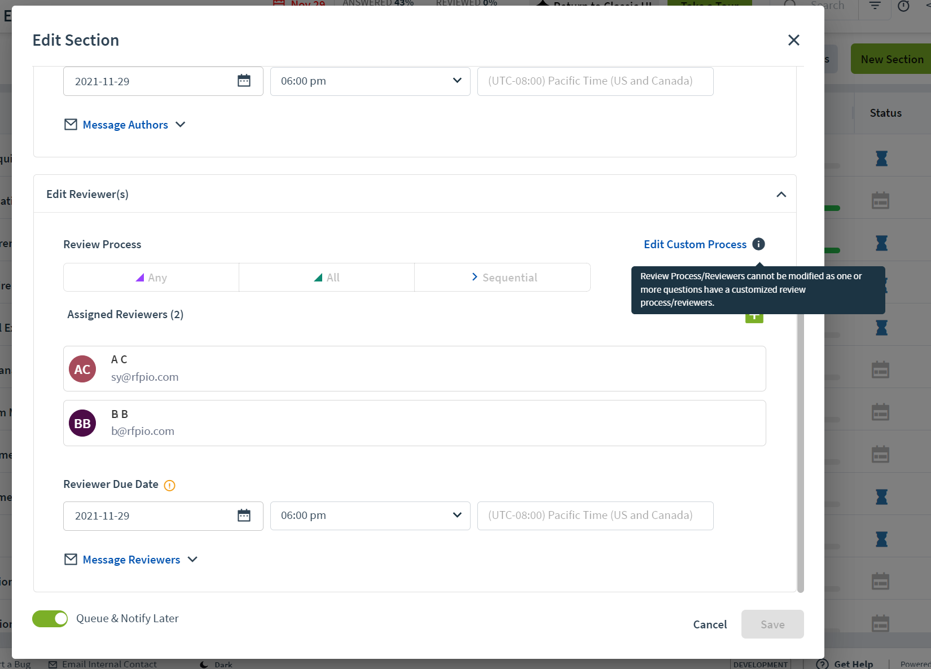Click the Email Internal Contact envelope icon
The height and width of the screenshot is (669, 931).
(x=53, y=664)
